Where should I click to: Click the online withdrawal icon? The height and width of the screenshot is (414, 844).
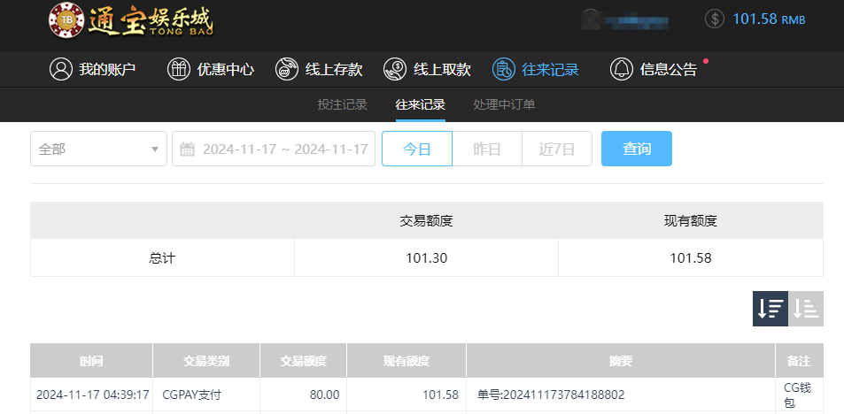point(395,69)
